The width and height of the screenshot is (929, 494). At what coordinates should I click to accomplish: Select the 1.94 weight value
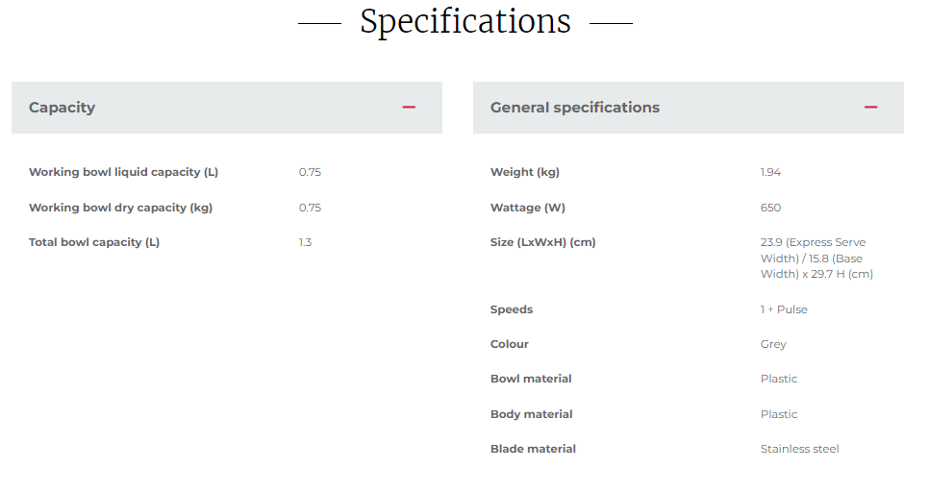[771, 172]
